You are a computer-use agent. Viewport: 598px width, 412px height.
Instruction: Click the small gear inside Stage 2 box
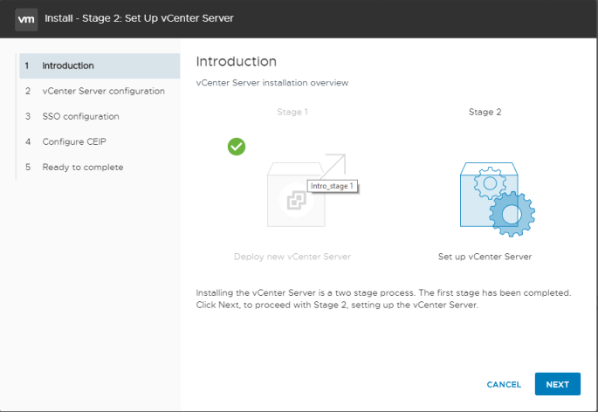click(x=490, y=183)
